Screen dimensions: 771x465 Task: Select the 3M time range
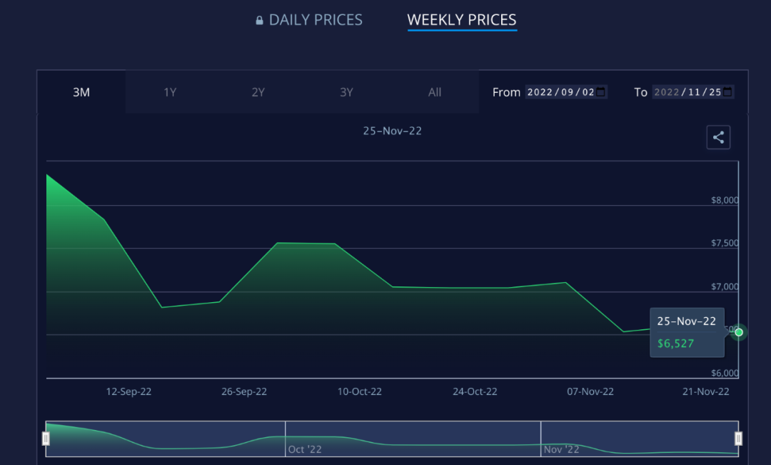[x=81, y=92]
